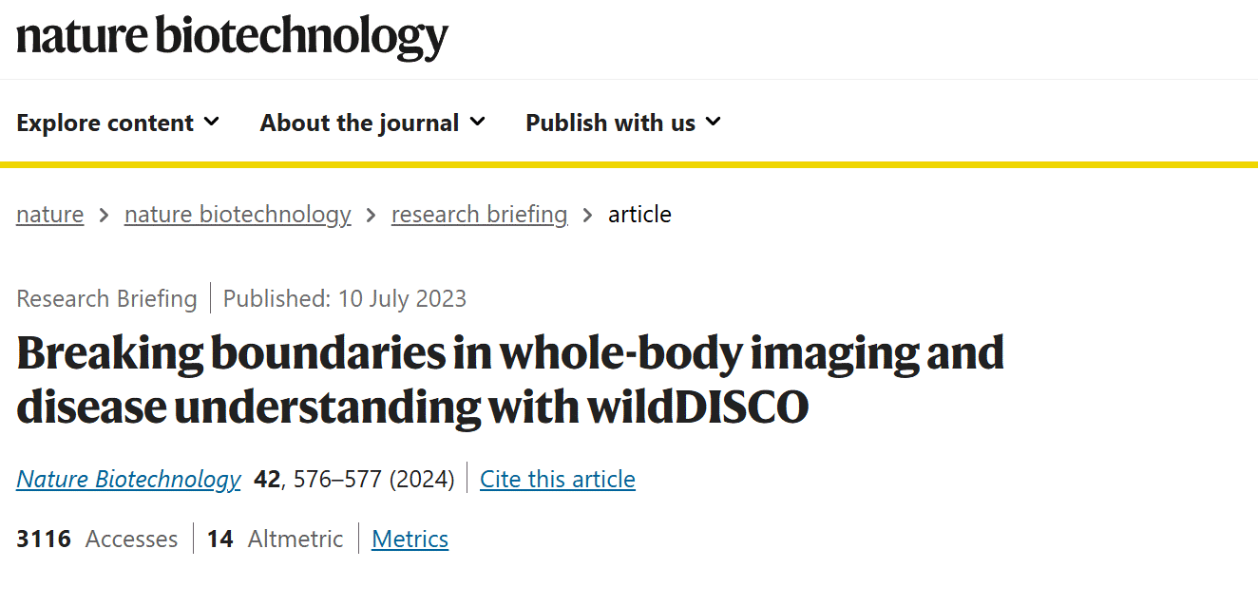Open nature biotechnology breadcrumb link

(238, 215)
